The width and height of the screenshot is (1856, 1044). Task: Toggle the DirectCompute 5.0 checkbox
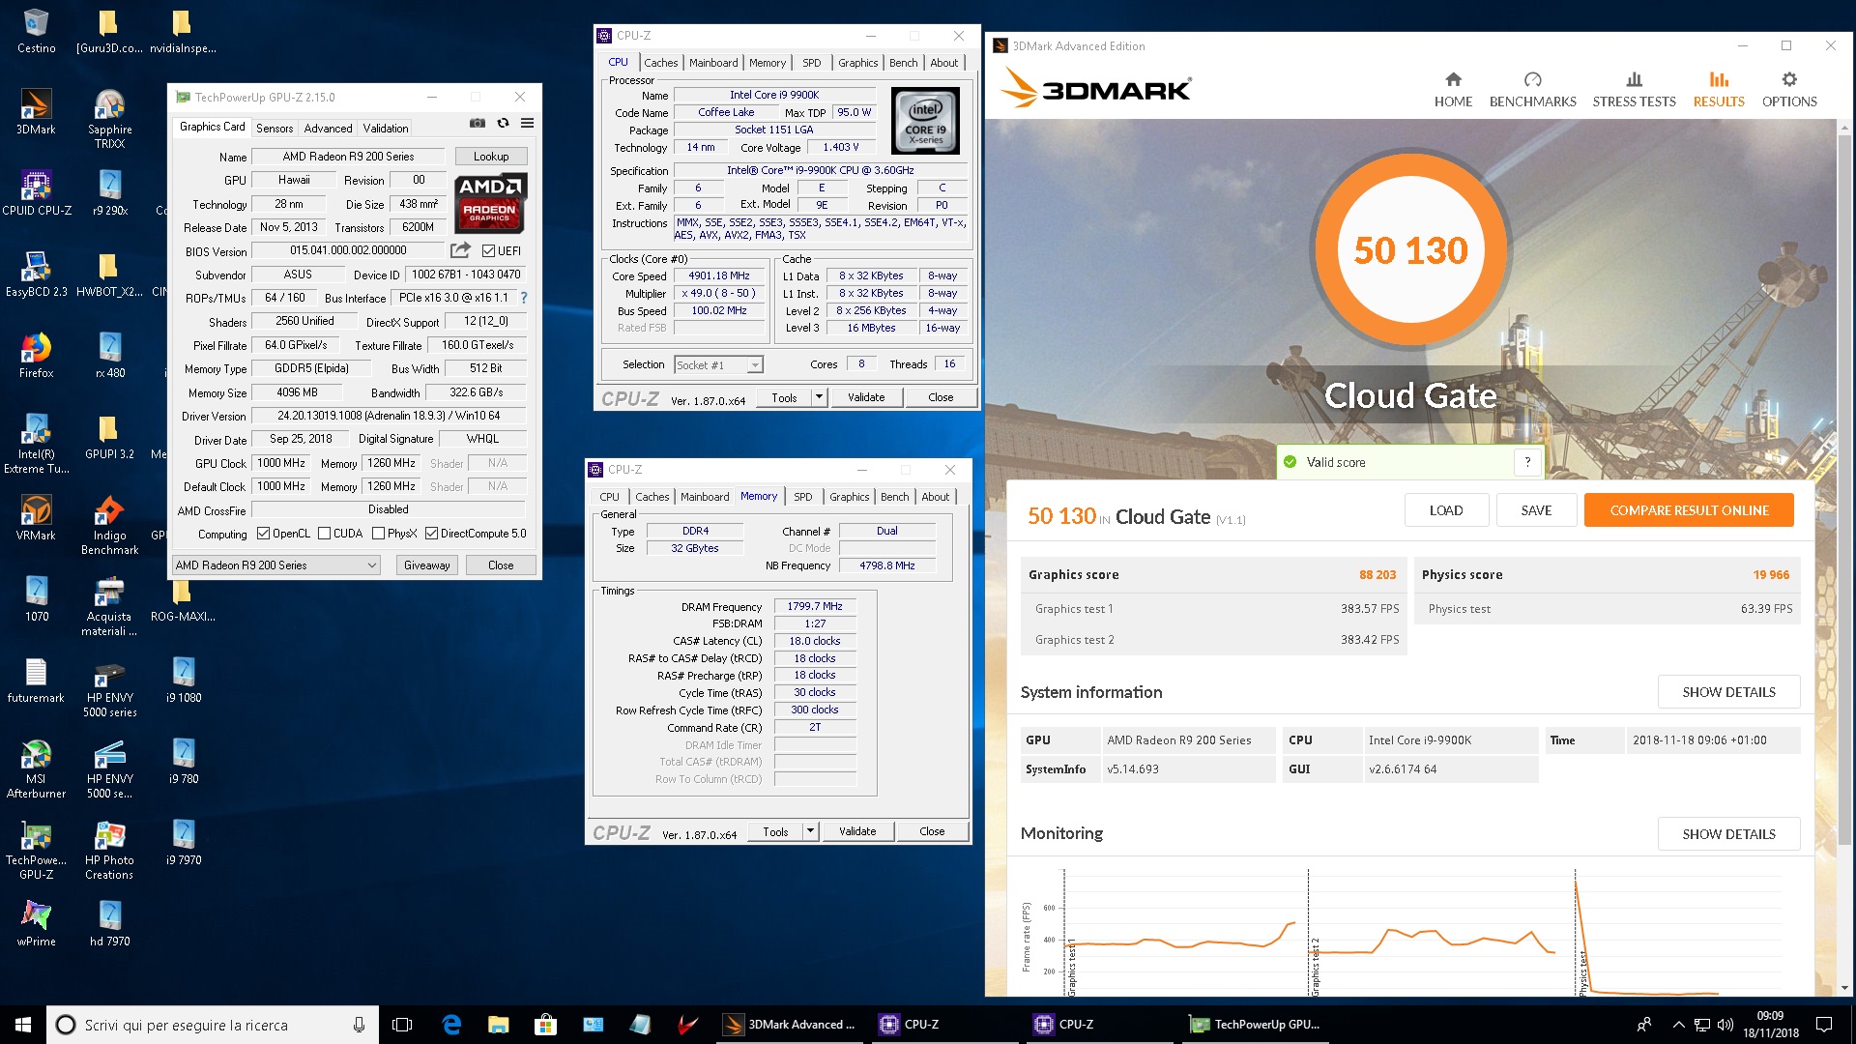point(431,534)
